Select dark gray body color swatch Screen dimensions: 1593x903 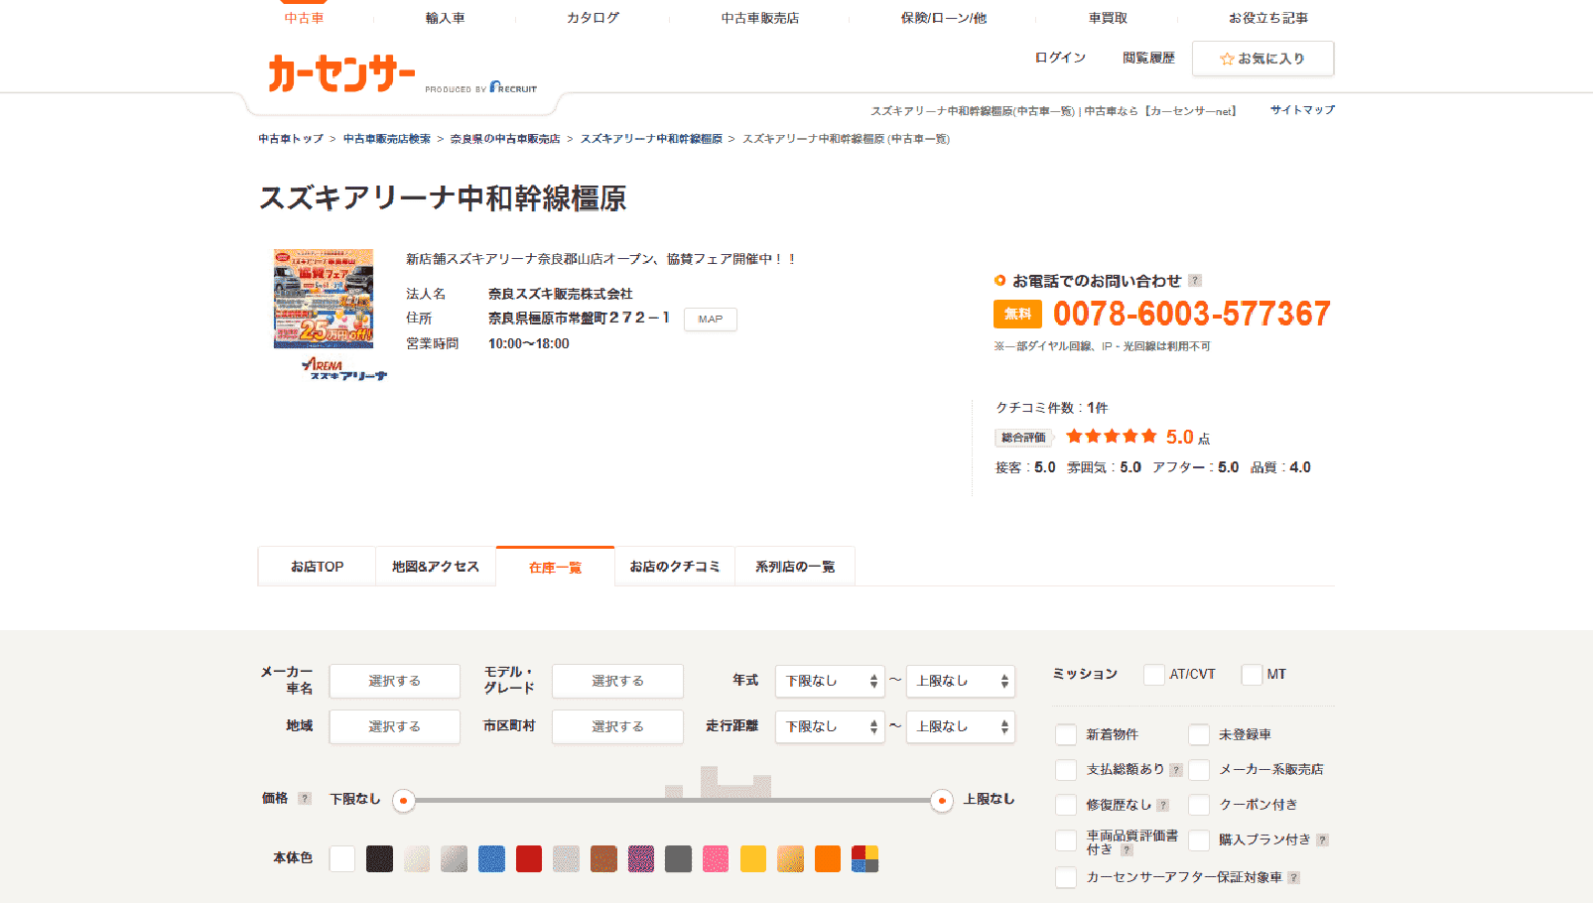678,859
